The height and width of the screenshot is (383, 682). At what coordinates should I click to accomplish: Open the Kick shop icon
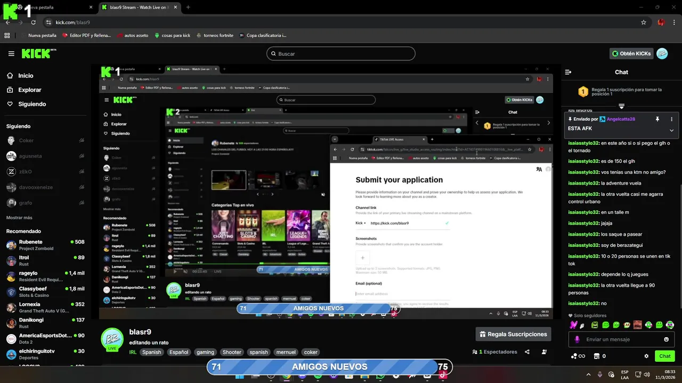pyautogui.click(x=597, y=356)
